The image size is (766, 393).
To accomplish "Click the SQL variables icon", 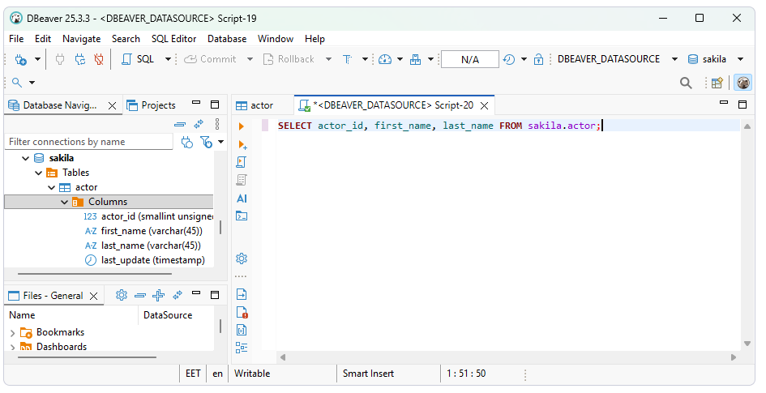I will point(242,331).
